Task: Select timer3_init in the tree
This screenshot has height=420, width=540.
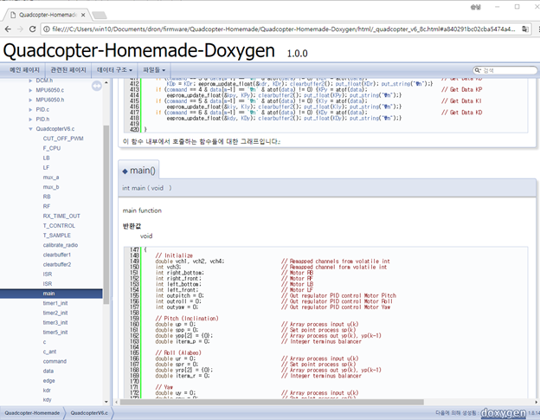Action: pyautogui.click(x=55, y=322)
